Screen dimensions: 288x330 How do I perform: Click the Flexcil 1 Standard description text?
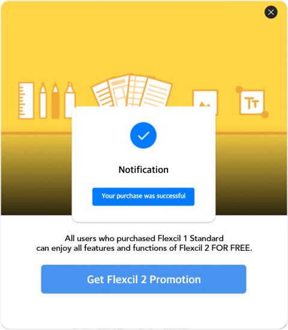(x=144, y=238)
